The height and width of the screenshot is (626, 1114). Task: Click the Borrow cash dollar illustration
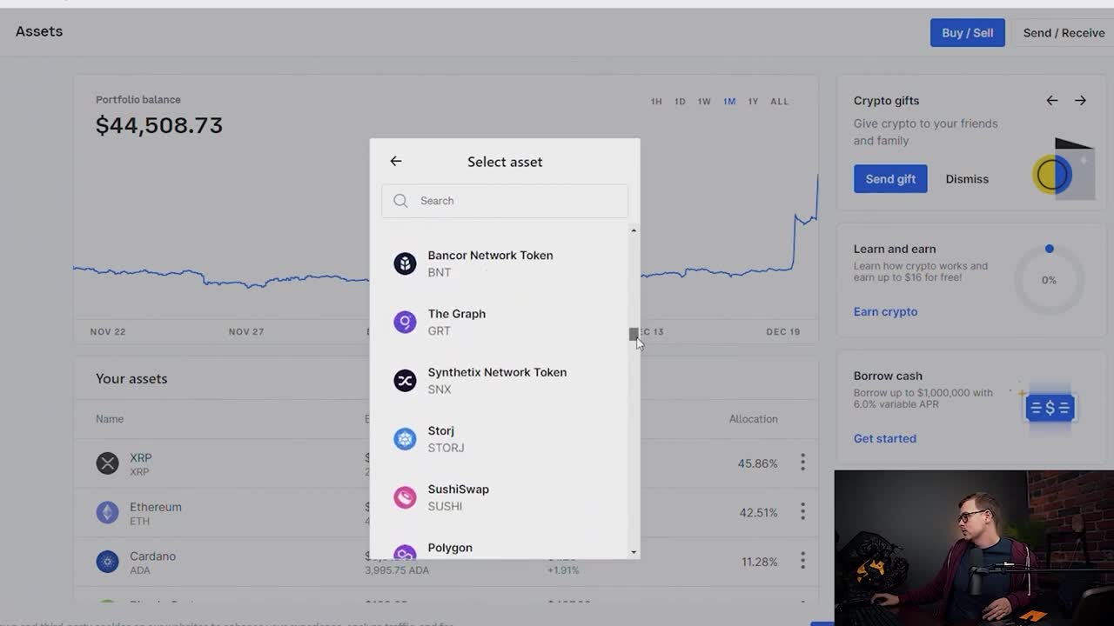1050,407
